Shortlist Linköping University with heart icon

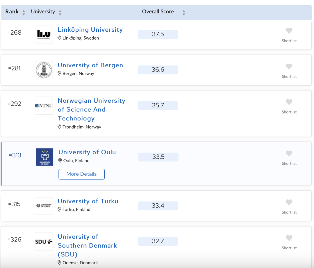289,31
